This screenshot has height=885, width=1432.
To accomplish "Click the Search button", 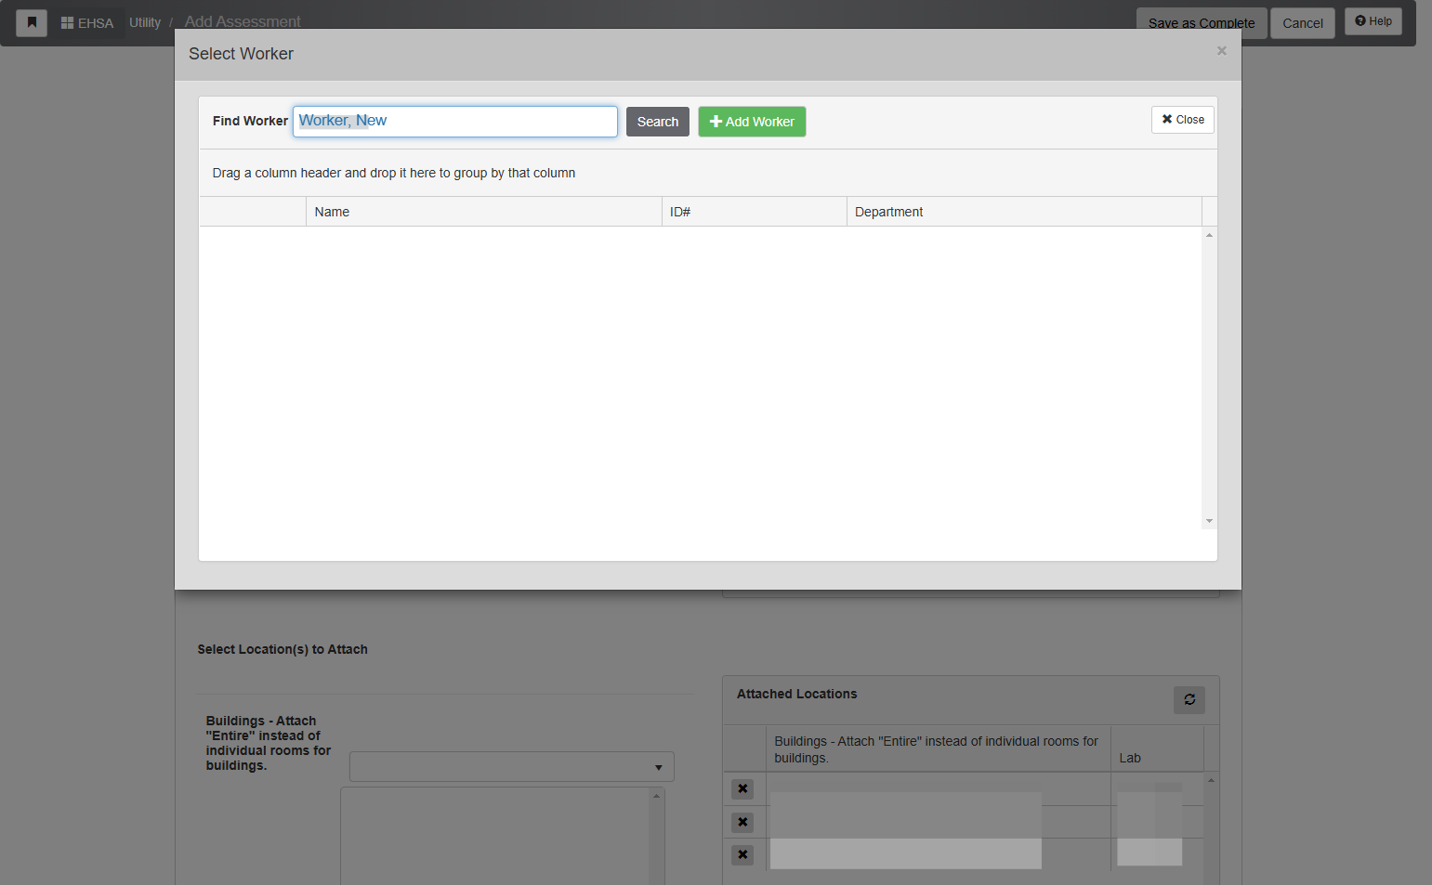I will click(x=658, y=122).
